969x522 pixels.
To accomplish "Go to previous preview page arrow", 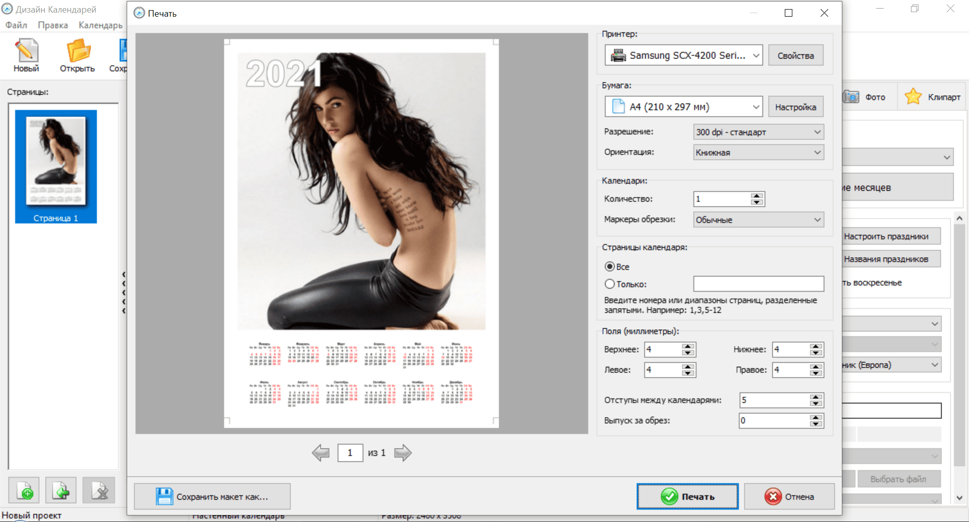I will 320,453.
